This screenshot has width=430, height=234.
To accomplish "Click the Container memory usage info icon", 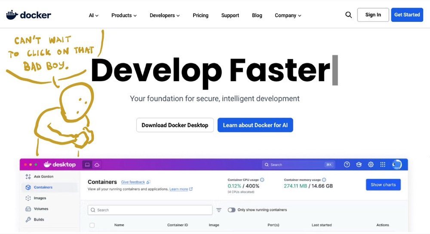I will 324,180.
